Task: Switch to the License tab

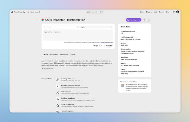Action: coord(72,55)
